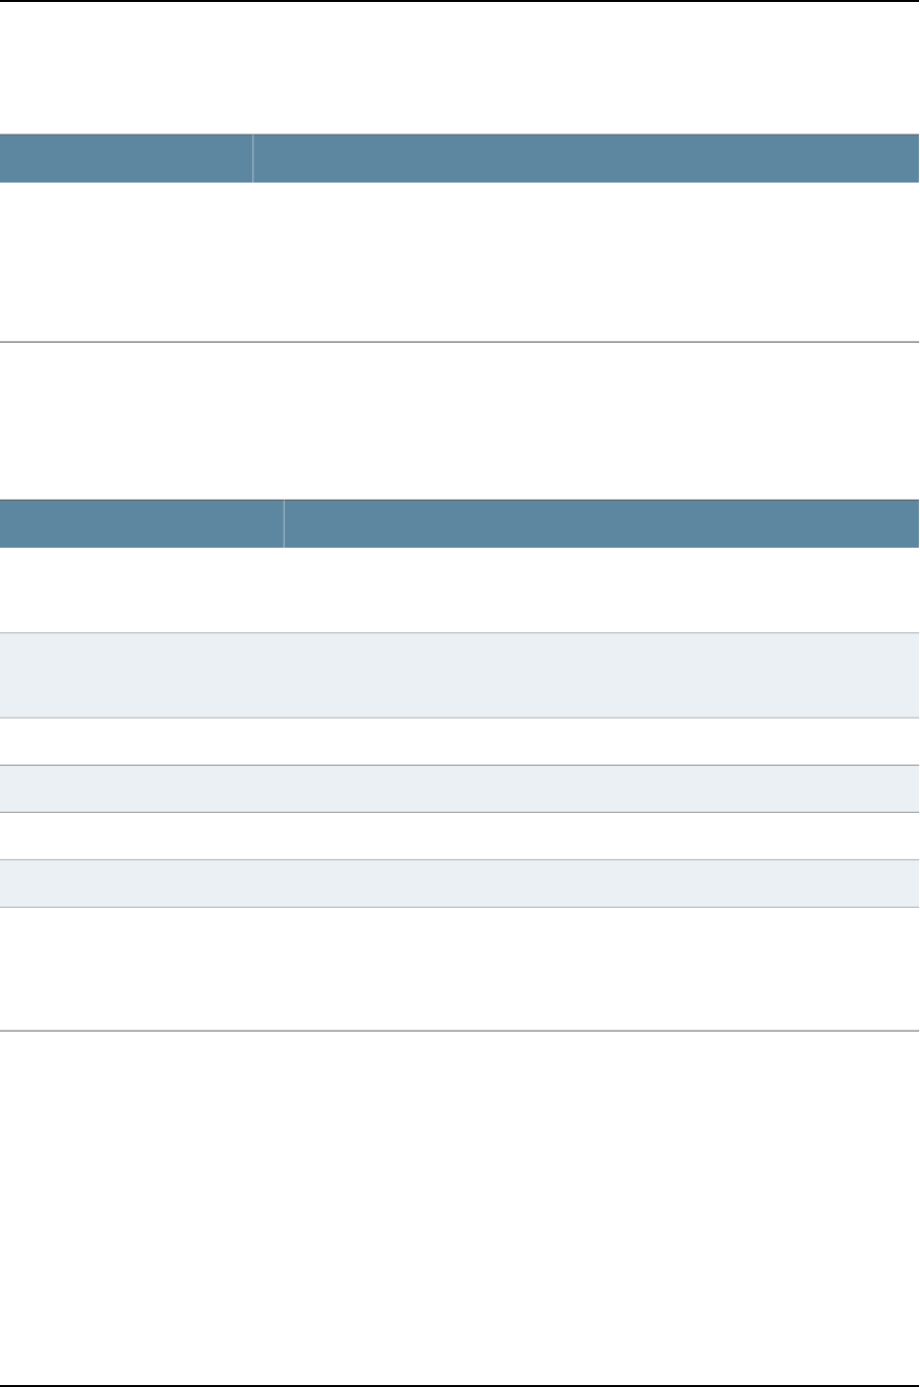Click the column divider in upper table header
The image size is (920, 1387).
coord(253,158)
